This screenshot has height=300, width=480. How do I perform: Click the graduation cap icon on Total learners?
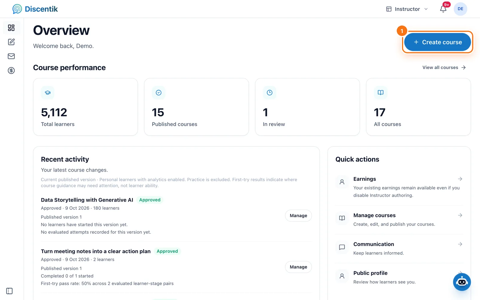[48, 93]
